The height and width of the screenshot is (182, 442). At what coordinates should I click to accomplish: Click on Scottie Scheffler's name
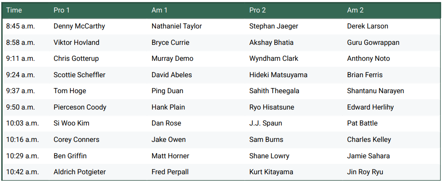click(x=79, y=75)
